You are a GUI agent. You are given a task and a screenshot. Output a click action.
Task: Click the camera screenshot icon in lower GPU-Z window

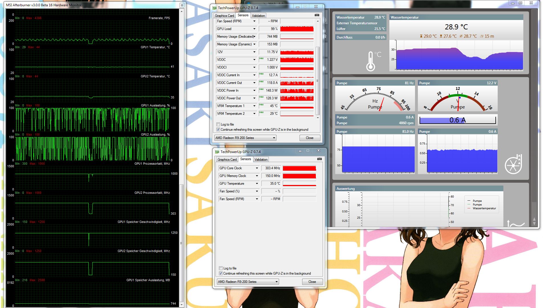(x=319, y=159)
